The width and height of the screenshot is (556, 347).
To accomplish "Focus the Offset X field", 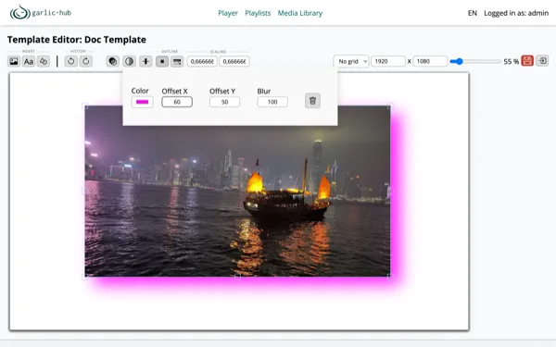I will pyautogui.click(x=177, y=102).
